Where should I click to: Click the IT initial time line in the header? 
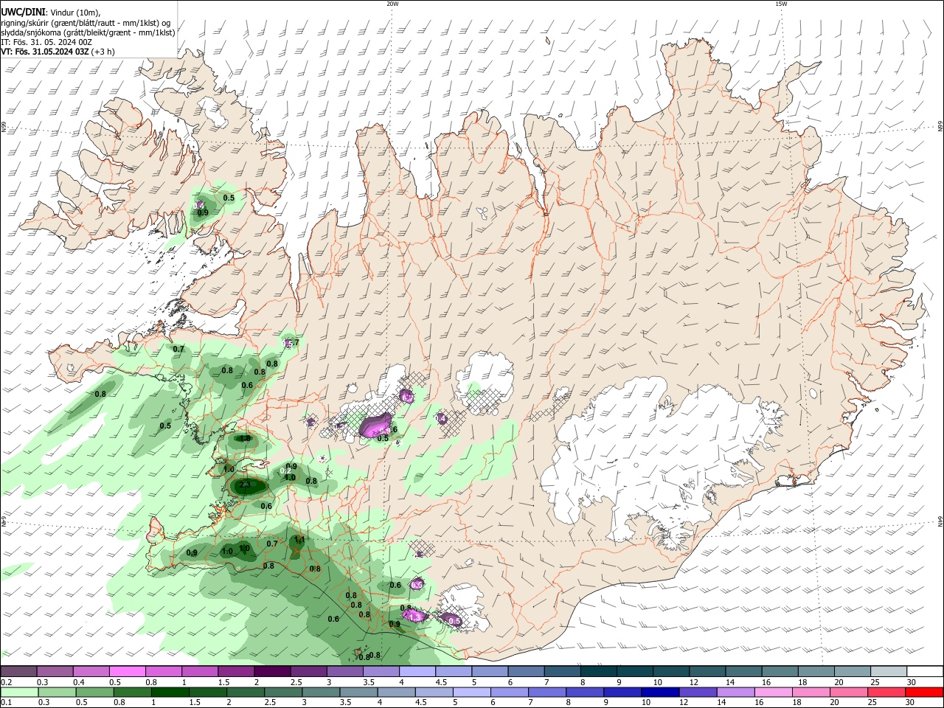point(46,42)
